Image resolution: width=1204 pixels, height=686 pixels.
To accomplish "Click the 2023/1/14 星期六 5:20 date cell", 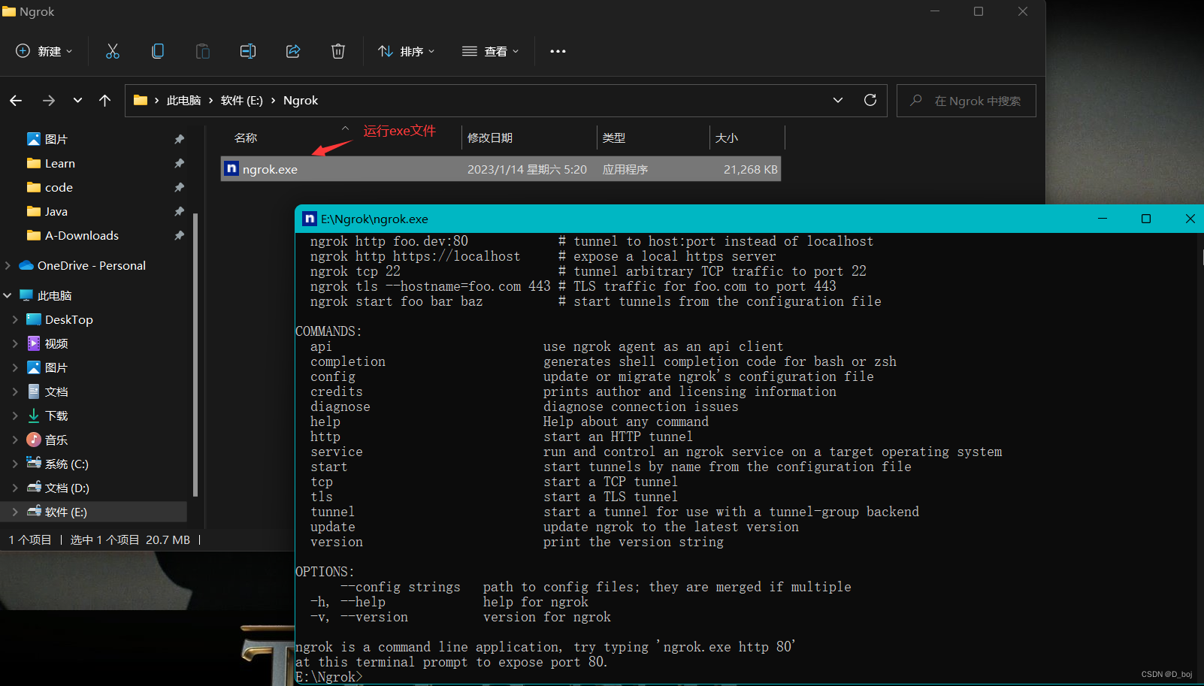I will 527,169.
